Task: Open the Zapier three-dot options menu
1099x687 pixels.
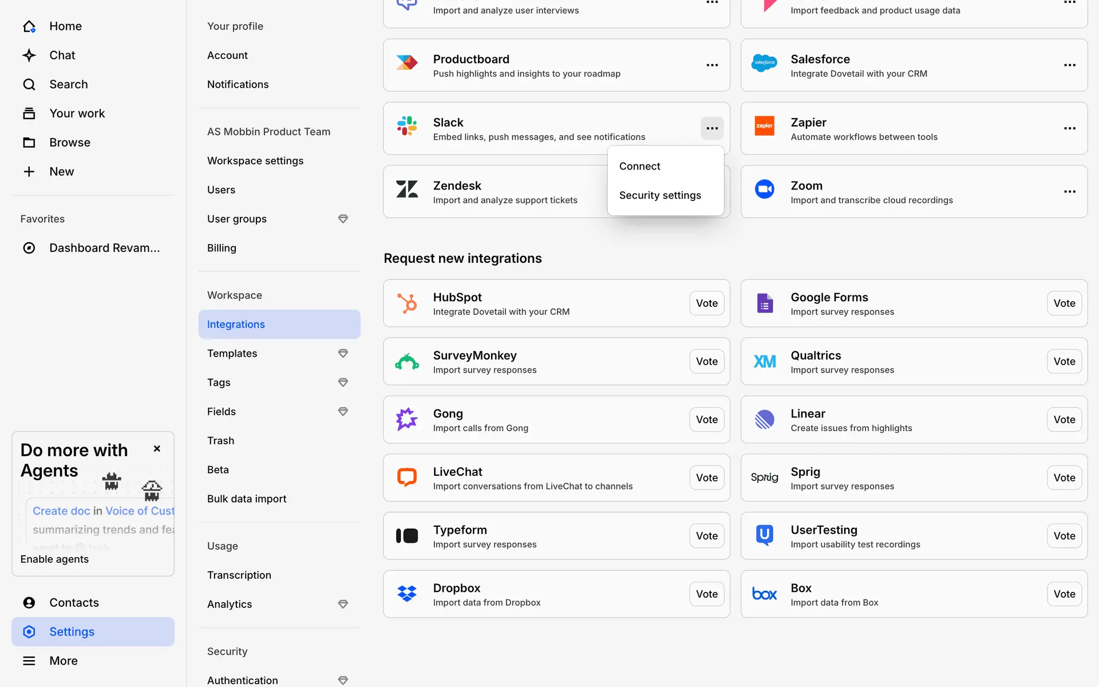Action: [x=1069, y=128]
